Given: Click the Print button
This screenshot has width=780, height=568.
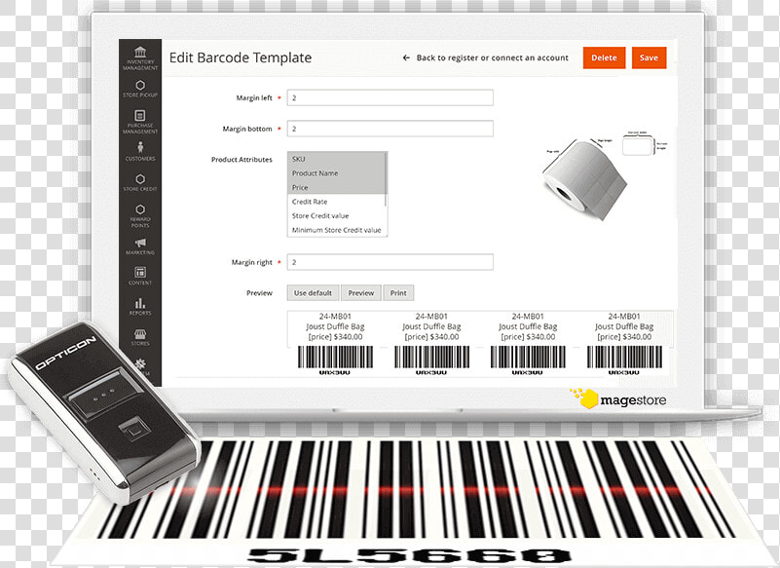Looking at the screenshot, I should point(398,292).
